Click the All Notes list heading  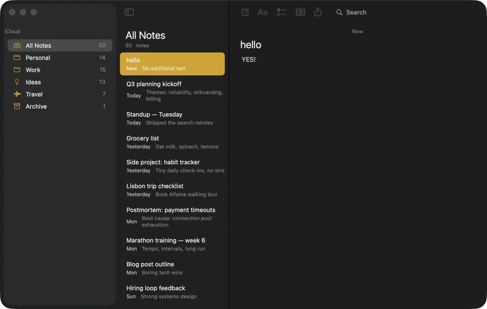[145, 35]
